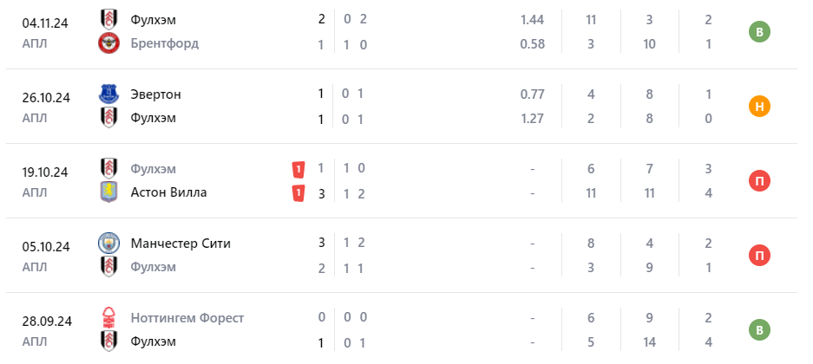The width and height of the screenshot is (813, 364).
Task: Click the Manchester City club crest
Action: [108, 243]
